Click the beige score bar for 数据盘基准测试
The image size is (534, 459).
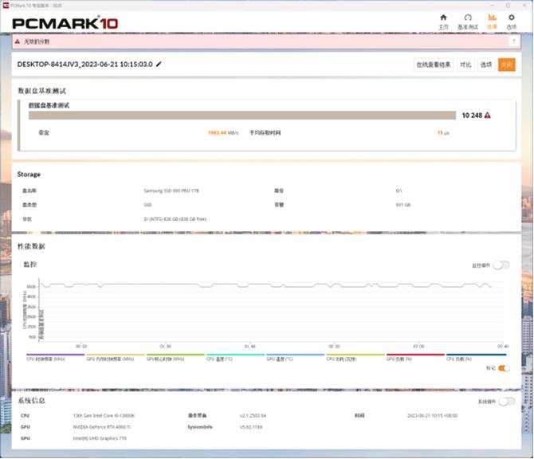click(242, 116)
